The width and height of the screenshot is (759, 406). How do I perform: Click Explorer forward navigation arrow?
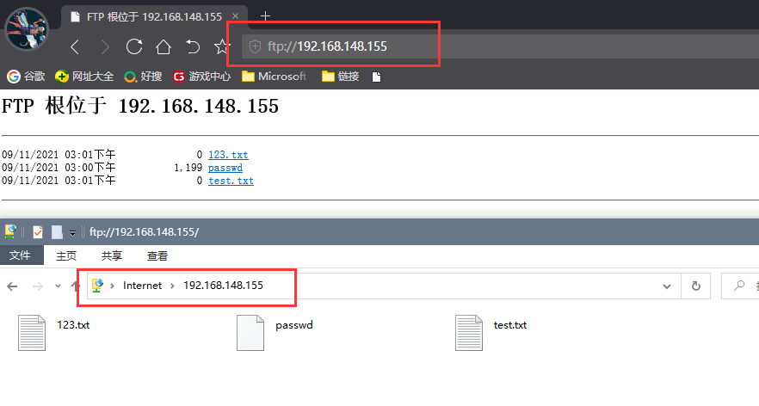tap(37, 286)
